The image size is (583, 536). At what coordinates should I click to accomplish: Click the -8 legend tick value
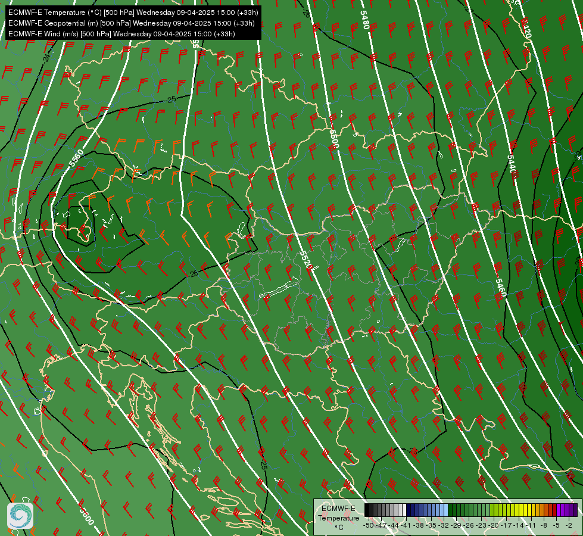(x=544, y=526)
